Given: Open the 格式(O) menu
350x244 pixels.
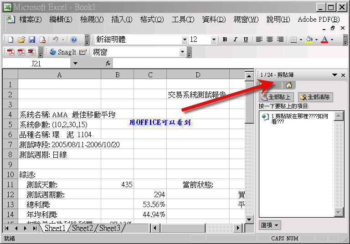Looking at the screenshot, I should pyautogui.click(x=152, y=20).
